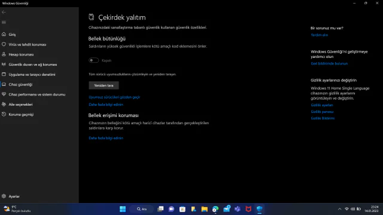The width and height of the screenshot is (383, 215).
Task: Click the Güvenlik duvarı ve ağ koruması icon
Action: pyautogui.click(x=4, y=64)
